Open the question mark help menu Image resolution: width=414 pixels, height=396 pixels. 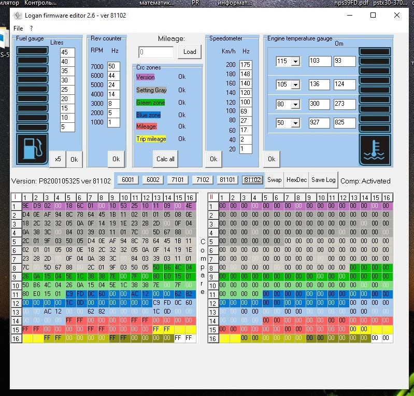click(x=32, y=29)
